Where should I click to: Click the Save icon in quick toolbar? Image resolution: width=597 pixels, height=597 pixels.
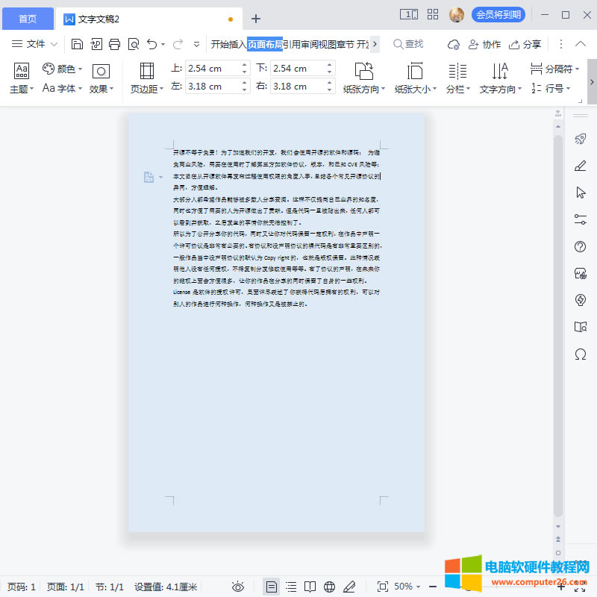(78, 44)
